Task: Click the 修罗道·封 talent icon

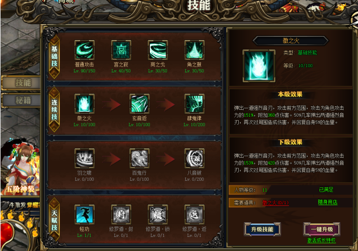Action: (121, 214)
